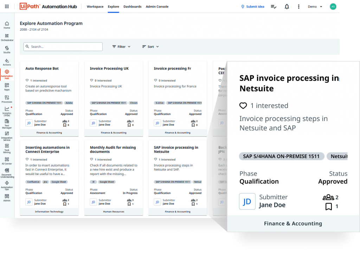Click the JD avatar on Auto Response Bot card

(x=29, y=123)
